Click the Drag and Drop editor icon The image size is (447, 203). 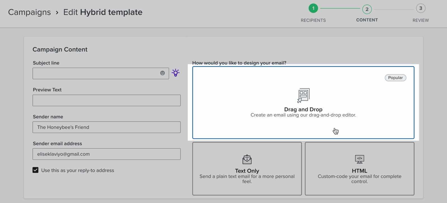303,95
